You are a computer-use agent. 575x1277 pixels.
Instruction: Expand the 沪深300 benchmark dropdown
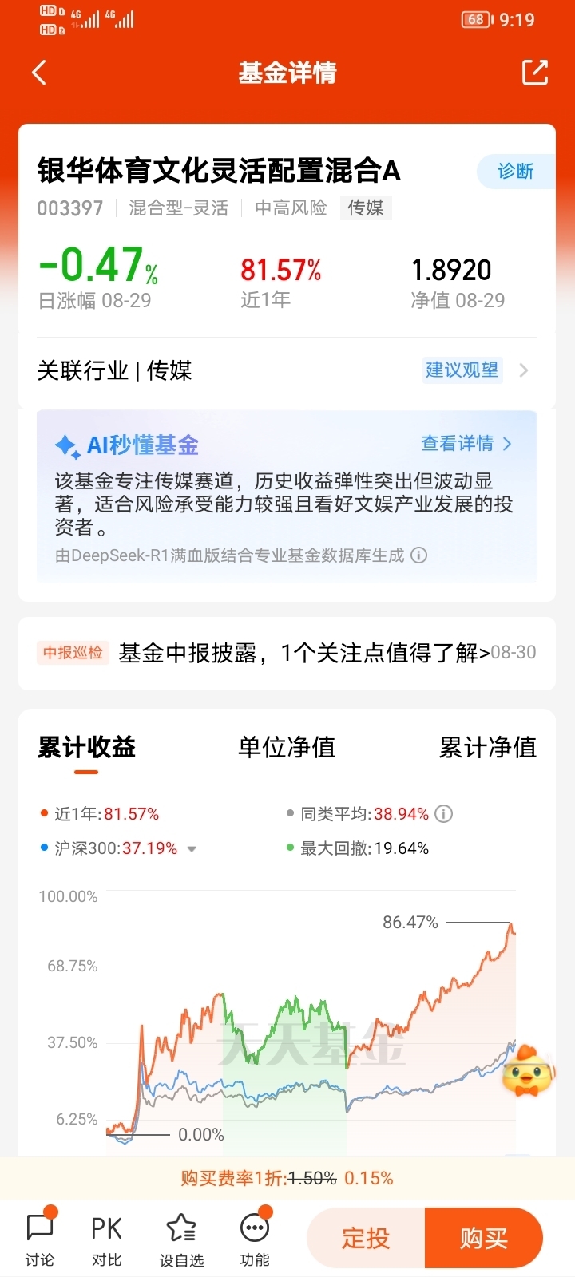point(192,849)
